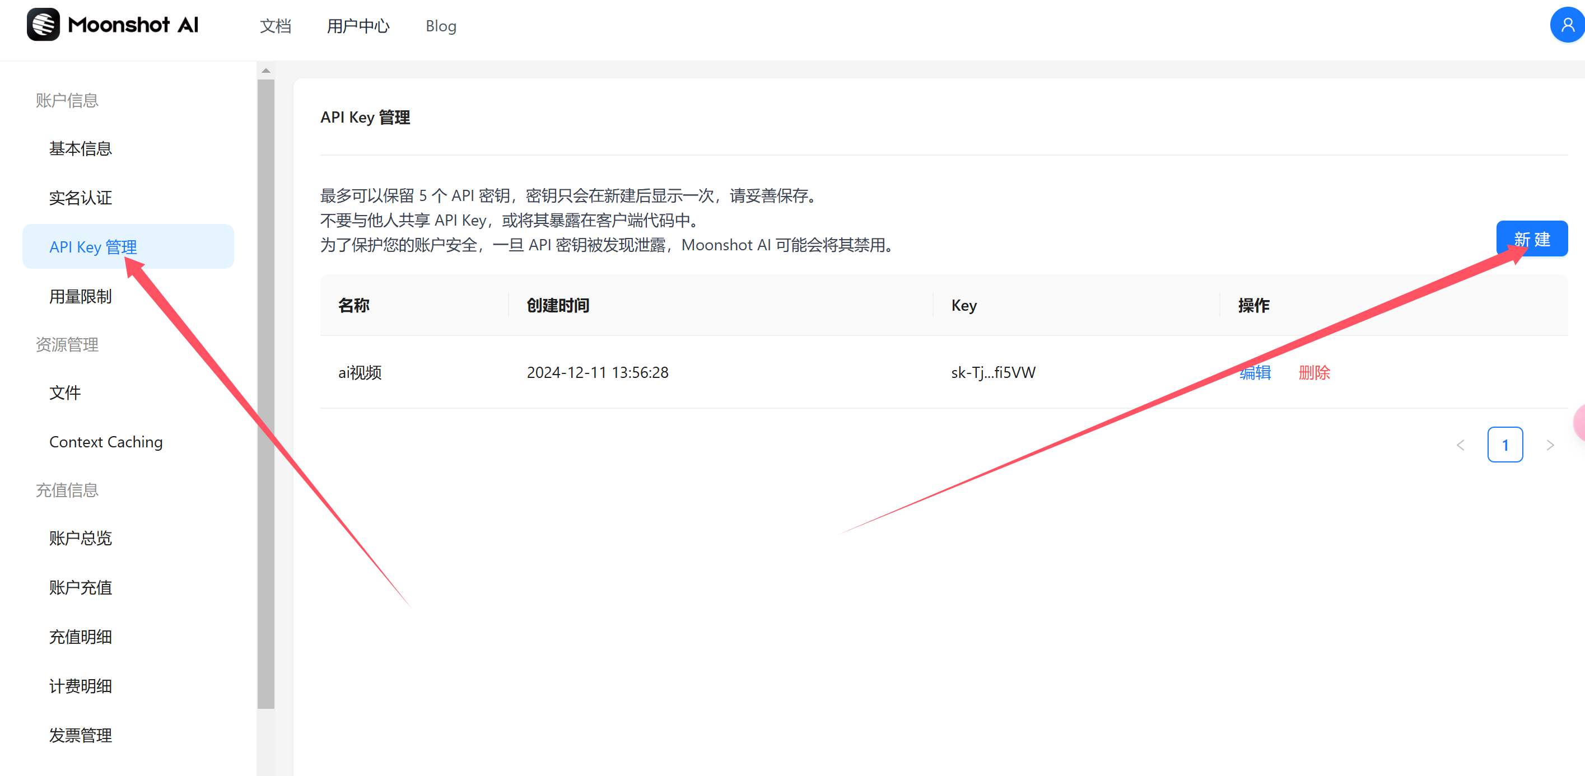
Task: Open 账户总览 page
Action: tap(80, 538)
